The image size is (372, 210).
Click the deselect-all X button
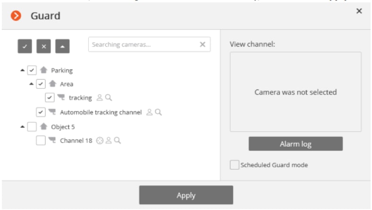coord(43,46)
